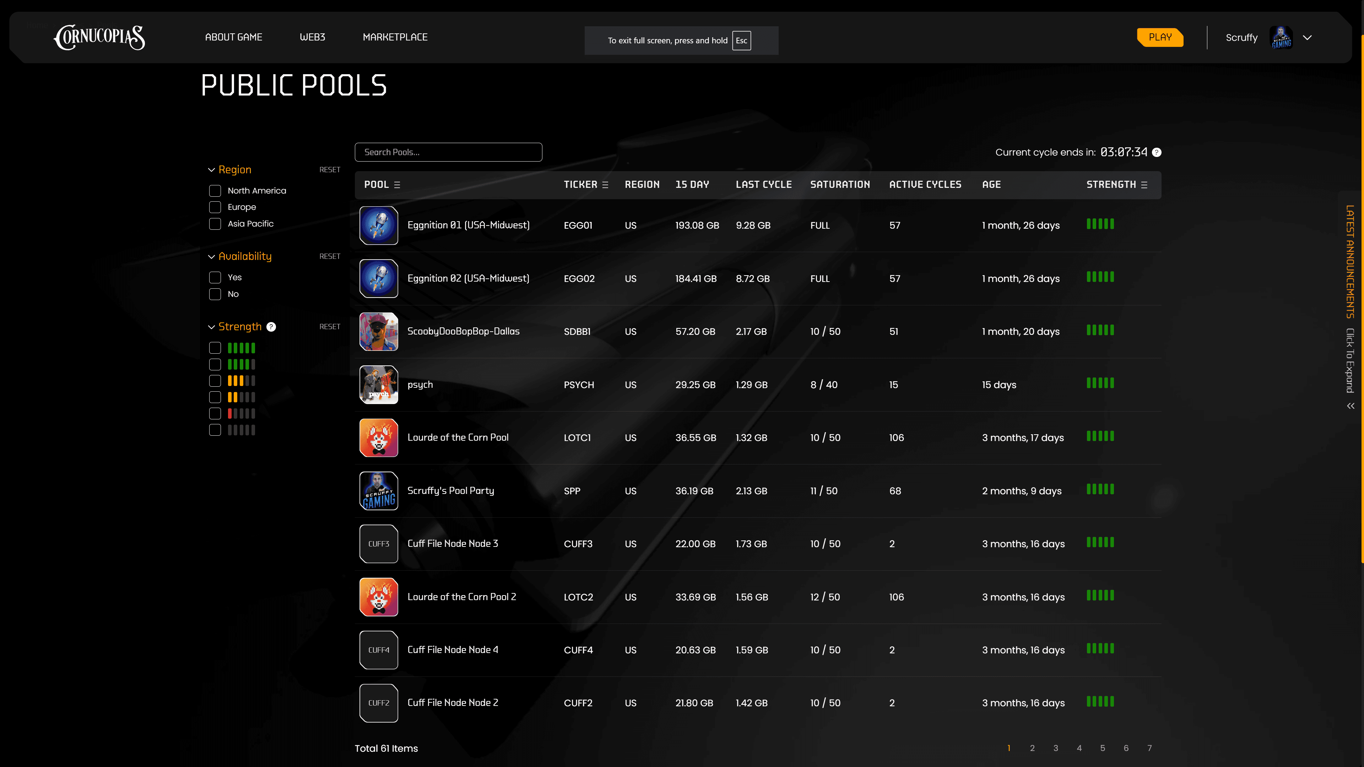Image resolution: width=1364 pixels, height=767 pixels.
Task: Go to page 4
Action: (1079, 748)
